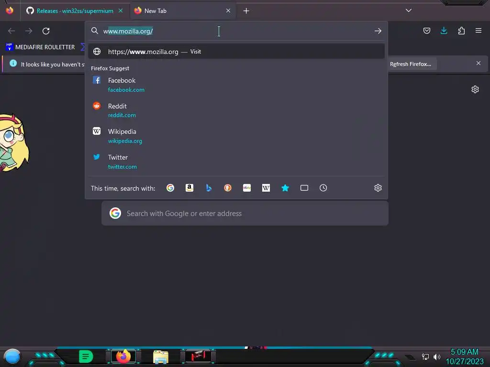
Task: Reload the current page
Action: (x=46, y=31)
